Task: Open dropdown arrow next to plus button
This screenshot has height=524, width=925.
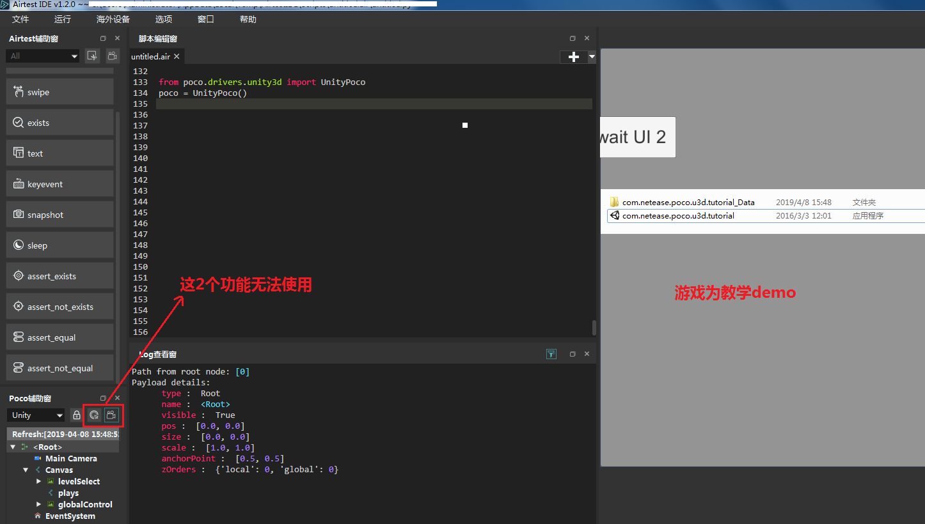Action: click(592, 57)
